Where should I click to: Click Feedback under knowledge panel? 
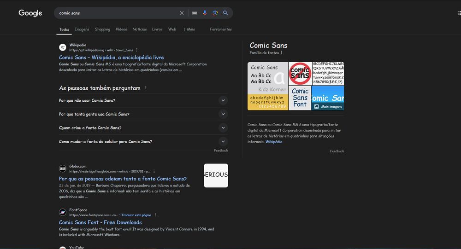pos(337,151)
